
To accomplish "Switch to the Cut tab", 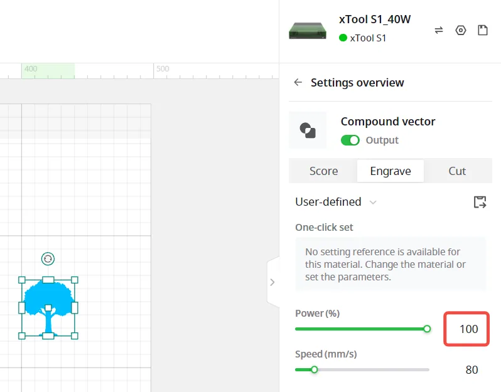I will click(457, 171).
